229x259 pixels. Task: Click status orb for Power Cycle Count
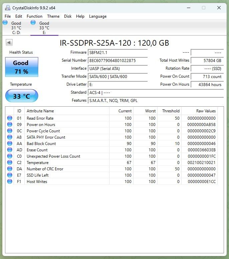point(10,131)
